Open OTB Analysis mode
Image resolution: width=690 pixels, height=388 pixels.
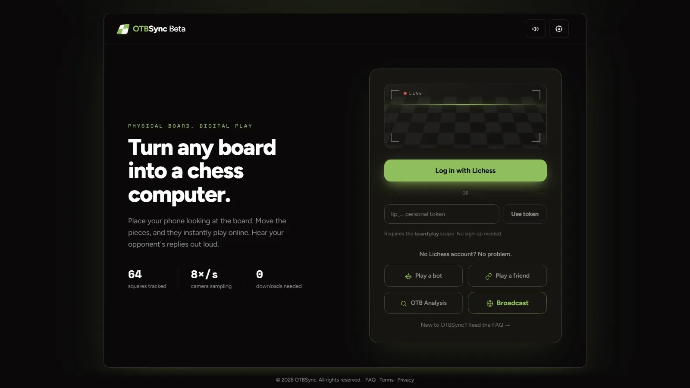pos(423,303)
